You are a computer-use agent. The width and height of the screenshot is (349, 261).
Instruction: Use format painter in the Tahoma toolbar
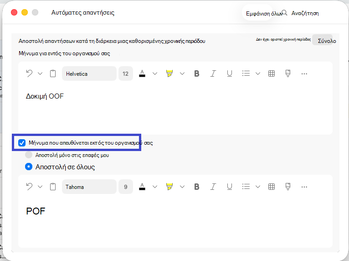(x=288, y=187)
